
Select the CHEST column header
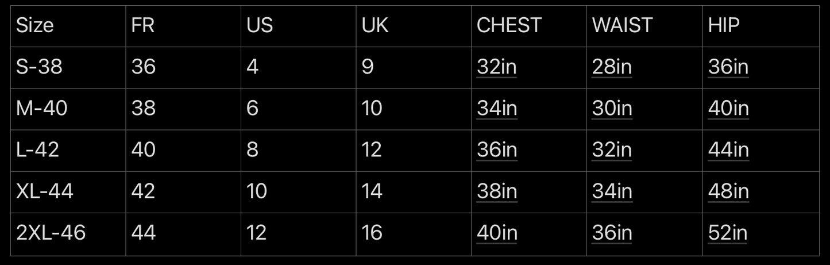(x=528, y=26)
